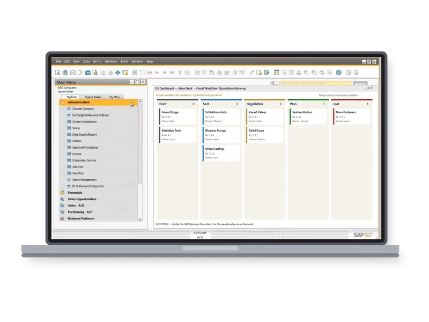The image size is (429, 322).
Task: Open the Modules menu
Action: (111, 62)
